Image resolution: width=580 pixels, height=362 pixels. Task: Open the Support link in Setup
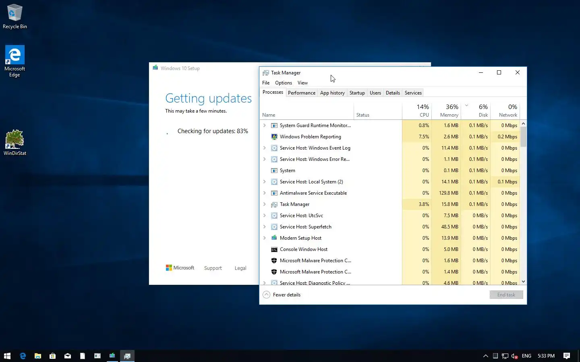(213, 268)
